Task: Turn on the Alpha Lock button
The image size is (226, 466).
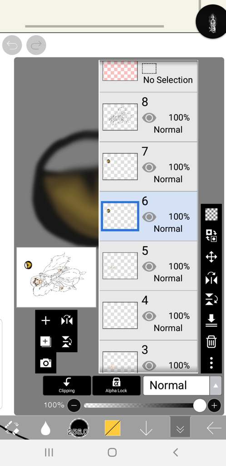Action: tap(117, 385)
